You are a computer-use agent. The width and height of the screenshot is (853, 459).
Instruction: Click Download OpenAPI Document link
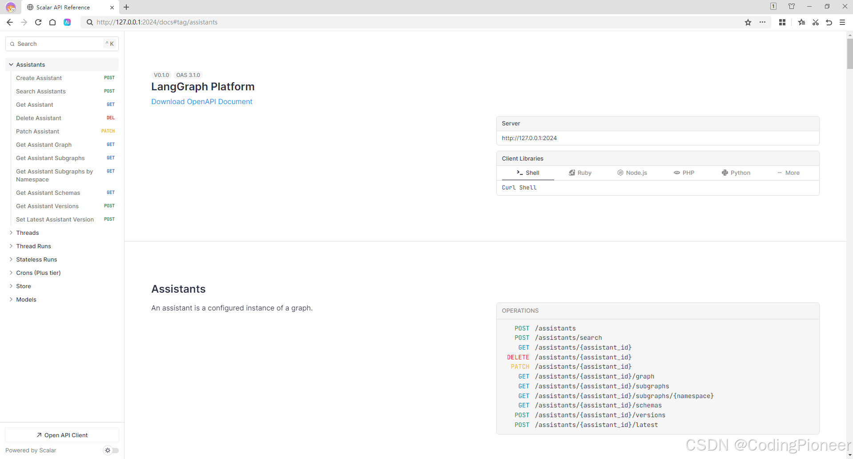click(x=201, y=101)
